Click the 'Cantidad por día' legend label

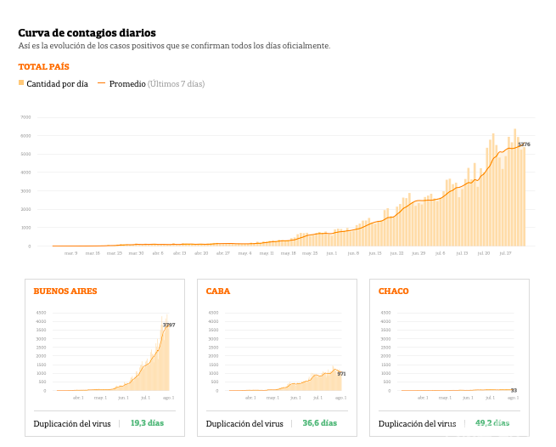57,84
